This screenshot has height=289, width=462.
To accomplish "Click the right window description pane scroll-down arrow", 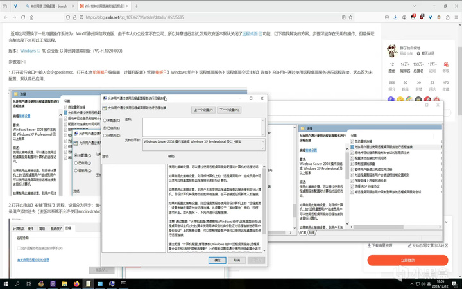I will [x=347, y=223].
